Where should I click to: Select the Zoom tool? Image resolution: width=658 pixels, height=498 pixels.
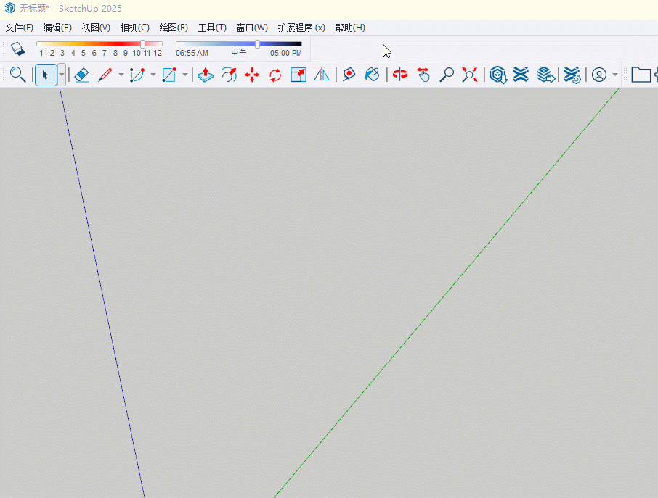tap(447, 75)
